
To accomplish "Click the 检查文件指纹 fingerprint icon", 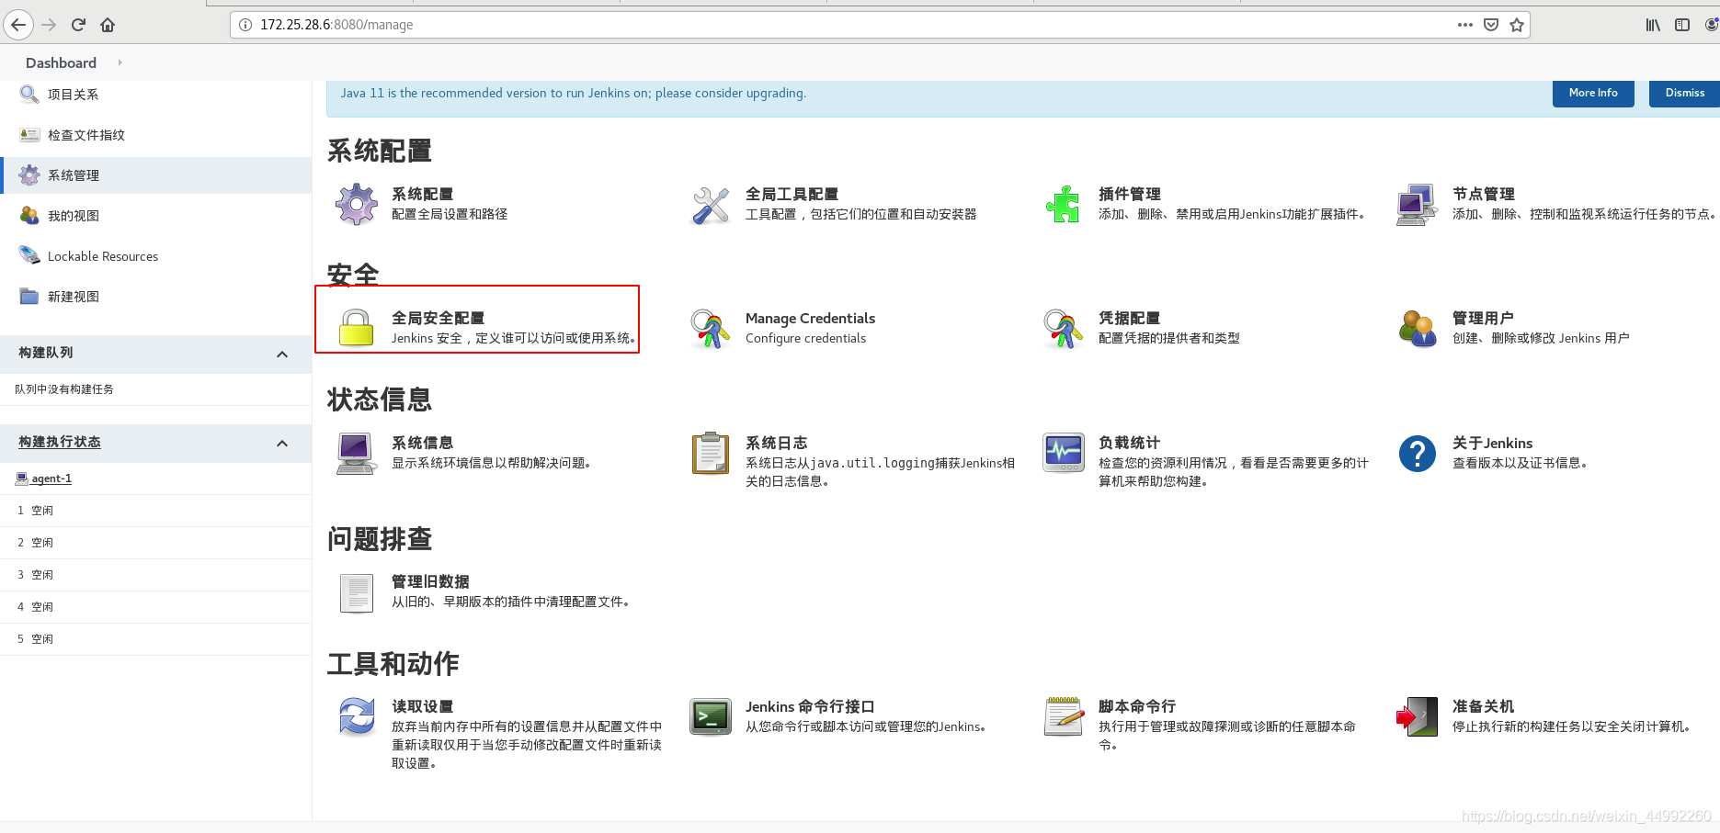I will click(x=29, y=134).
